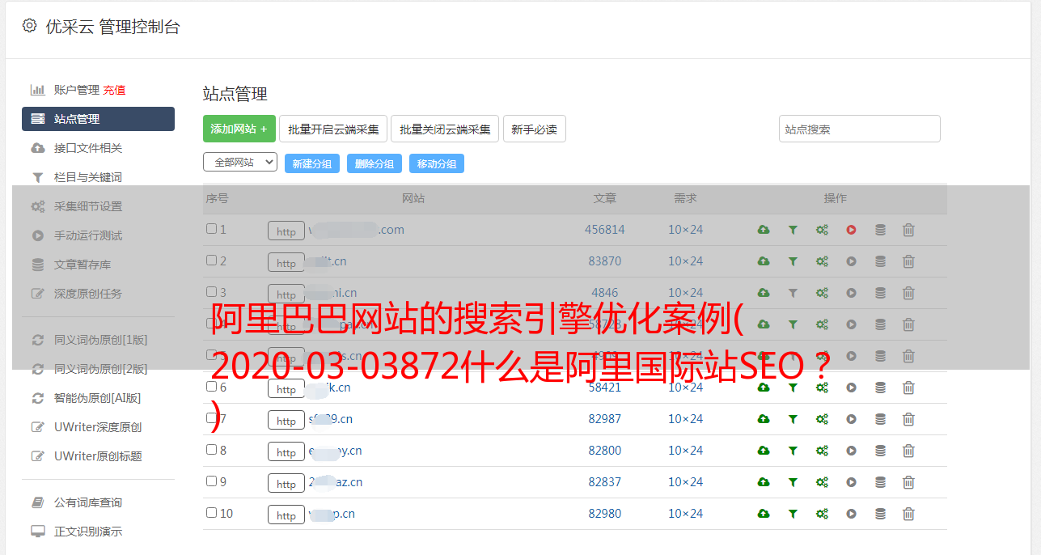Click the database icon in the 82837 row
This screenshot has height=555, width=1041.
point(880,482)
